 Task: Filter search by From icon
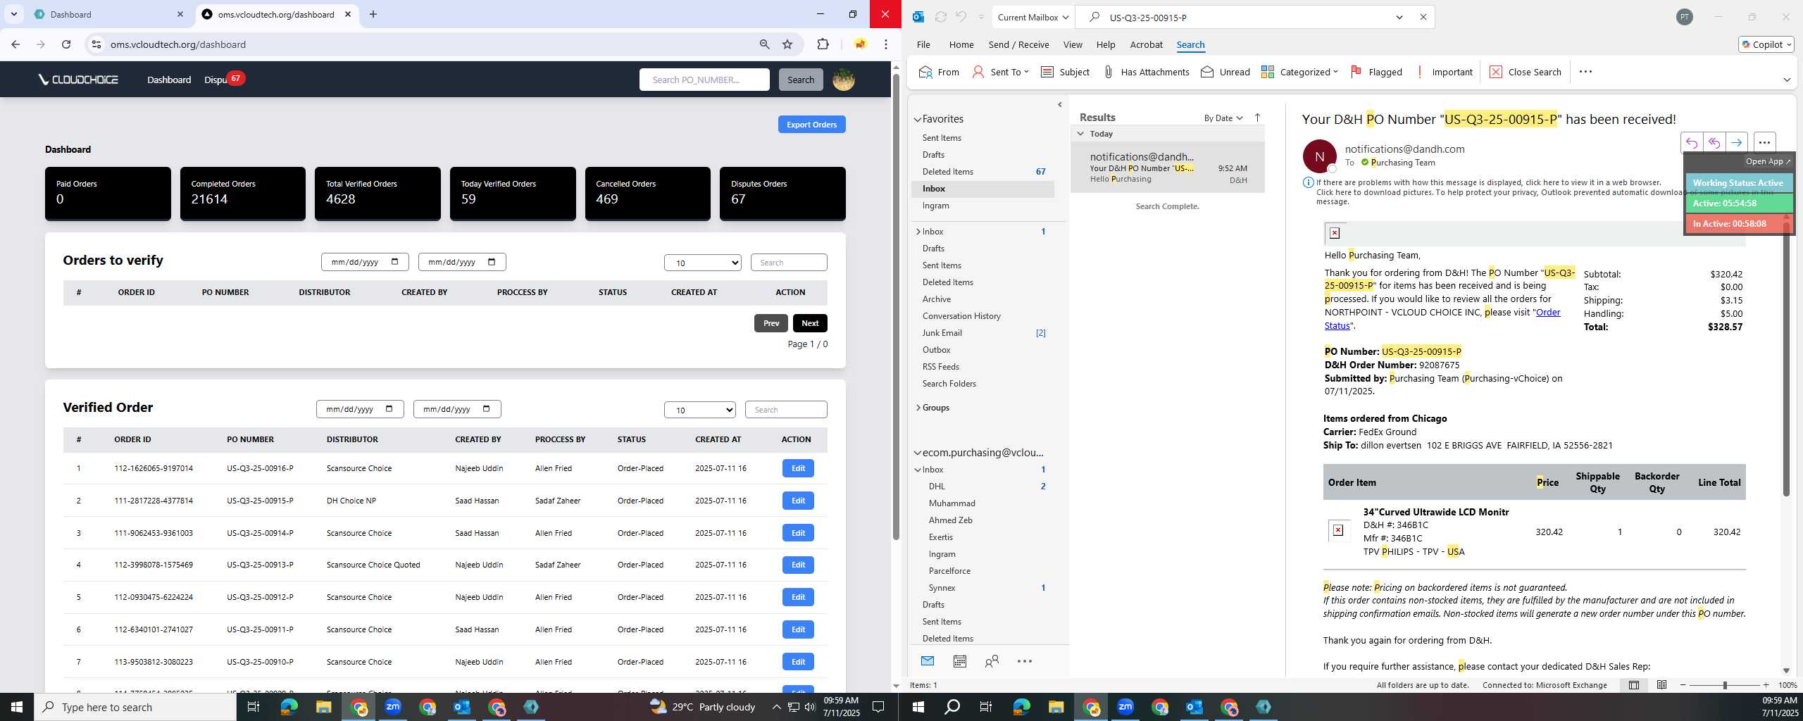click(940, 72)
